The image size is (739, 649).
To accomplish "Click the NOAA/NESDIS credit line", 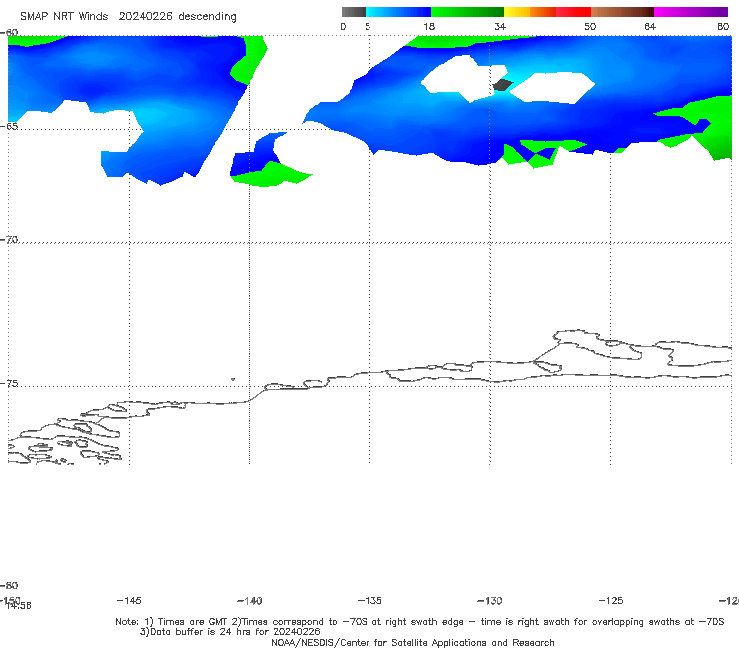I will click(x=412, y=643).
